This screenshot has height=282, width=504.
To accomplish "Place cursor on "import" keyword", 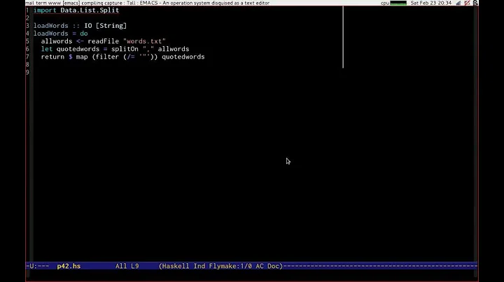I will tap(45, 10).
